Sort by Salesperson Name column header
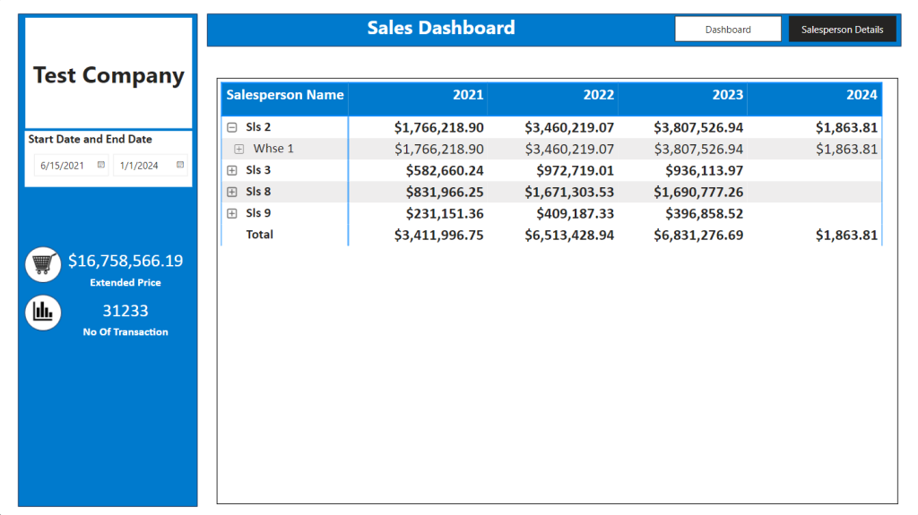918x515 pixels. 284,96
